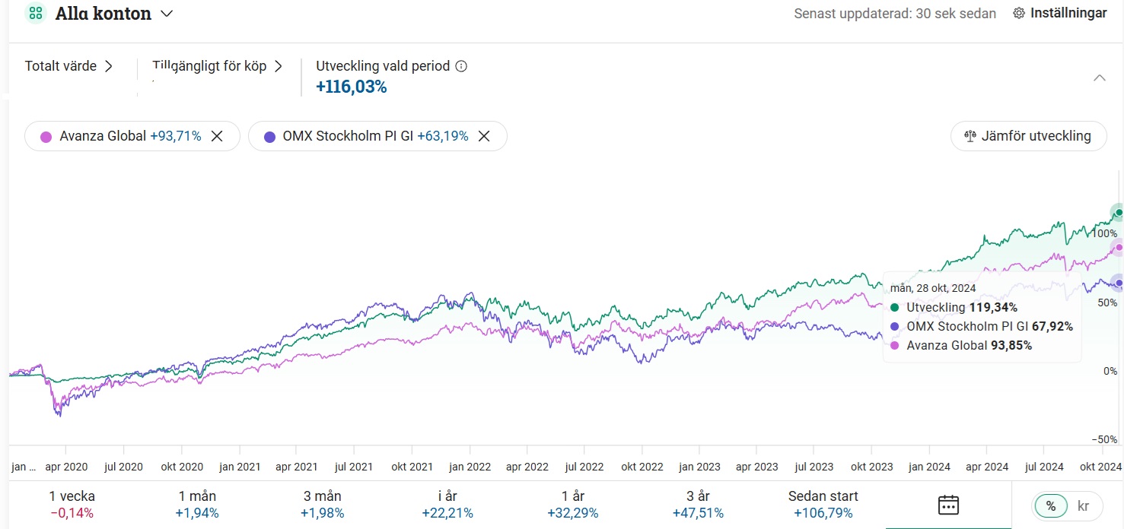1124x529 pixels.
Task: Click the purple Avanza Global color dot
Action: pyautogui.click(x=46, y=137)
